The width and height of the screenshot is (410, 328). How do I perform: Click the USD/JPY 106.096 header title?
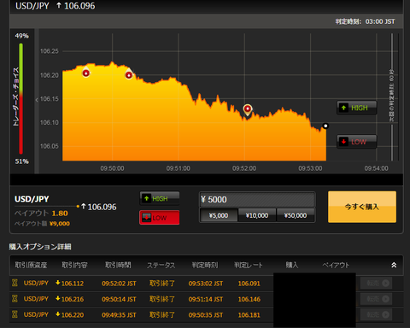pos(56,6)
